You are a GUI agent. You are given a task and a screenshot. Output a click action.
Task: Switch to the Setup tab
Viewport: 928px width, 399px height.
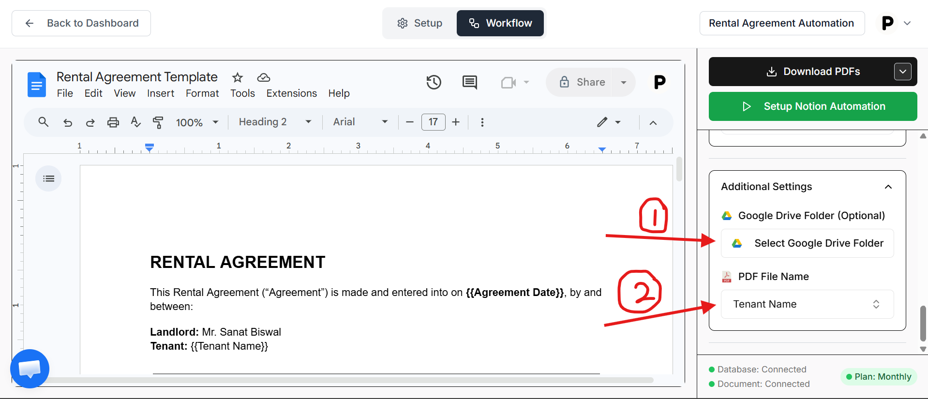click(x=419, y=23)
